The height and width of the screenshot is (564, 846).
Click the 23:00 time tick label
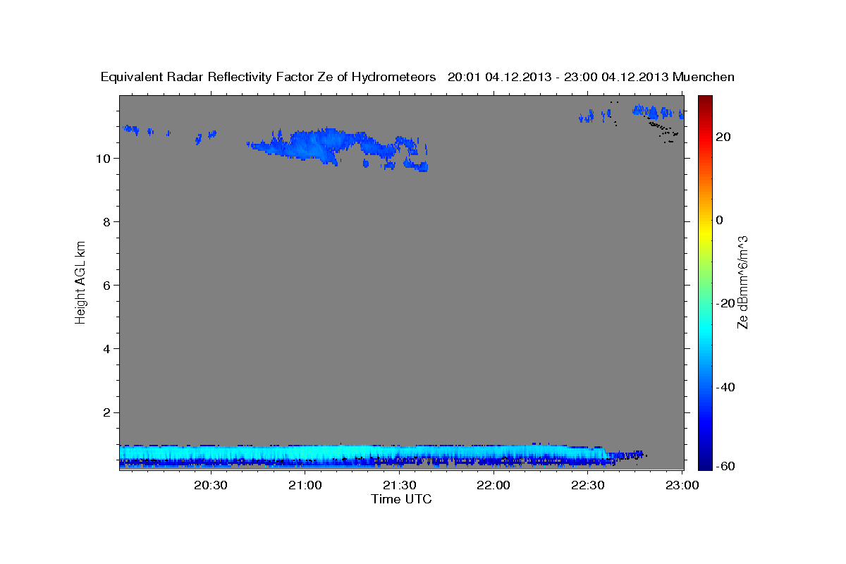(682, 485)
